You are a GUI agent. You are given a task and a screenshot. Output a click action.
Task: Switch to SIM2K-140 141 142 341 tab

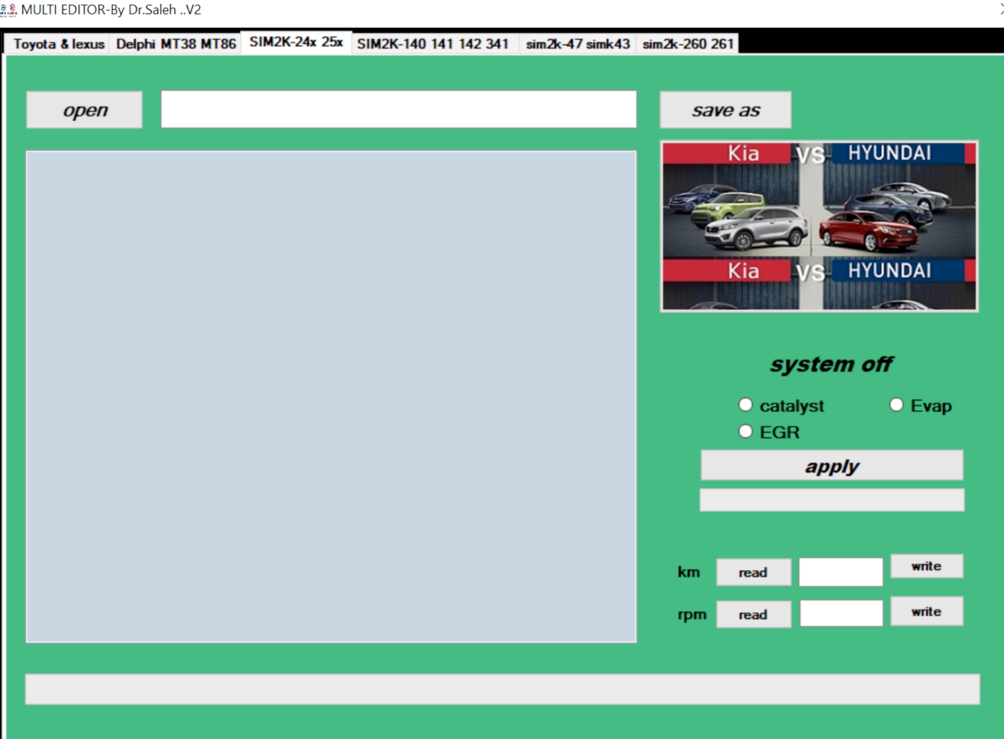[x=432, y=44]
